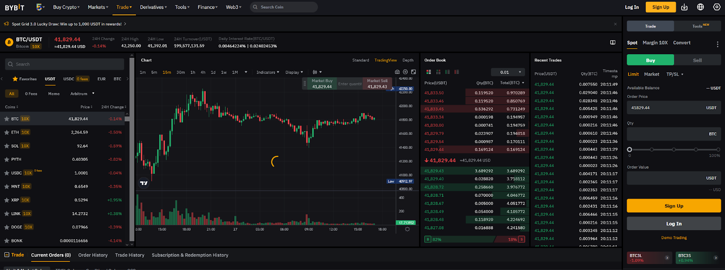Click the Demo Trading link

pyautogui.click(x=674, y=237)
